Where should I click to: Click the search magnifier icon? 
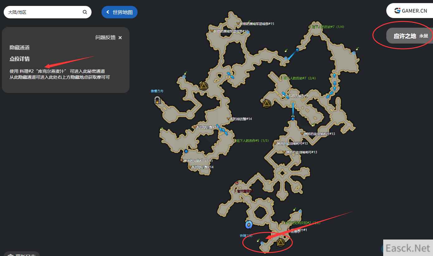[x=85, y=12]
